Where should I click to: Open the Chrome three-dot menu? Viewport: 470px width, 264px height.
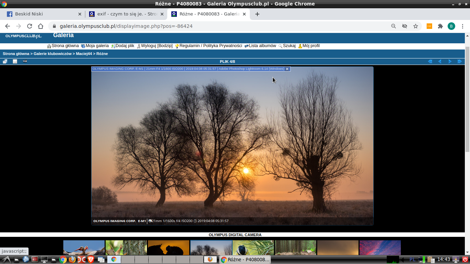pyautogui.click(x=462, y=26)
